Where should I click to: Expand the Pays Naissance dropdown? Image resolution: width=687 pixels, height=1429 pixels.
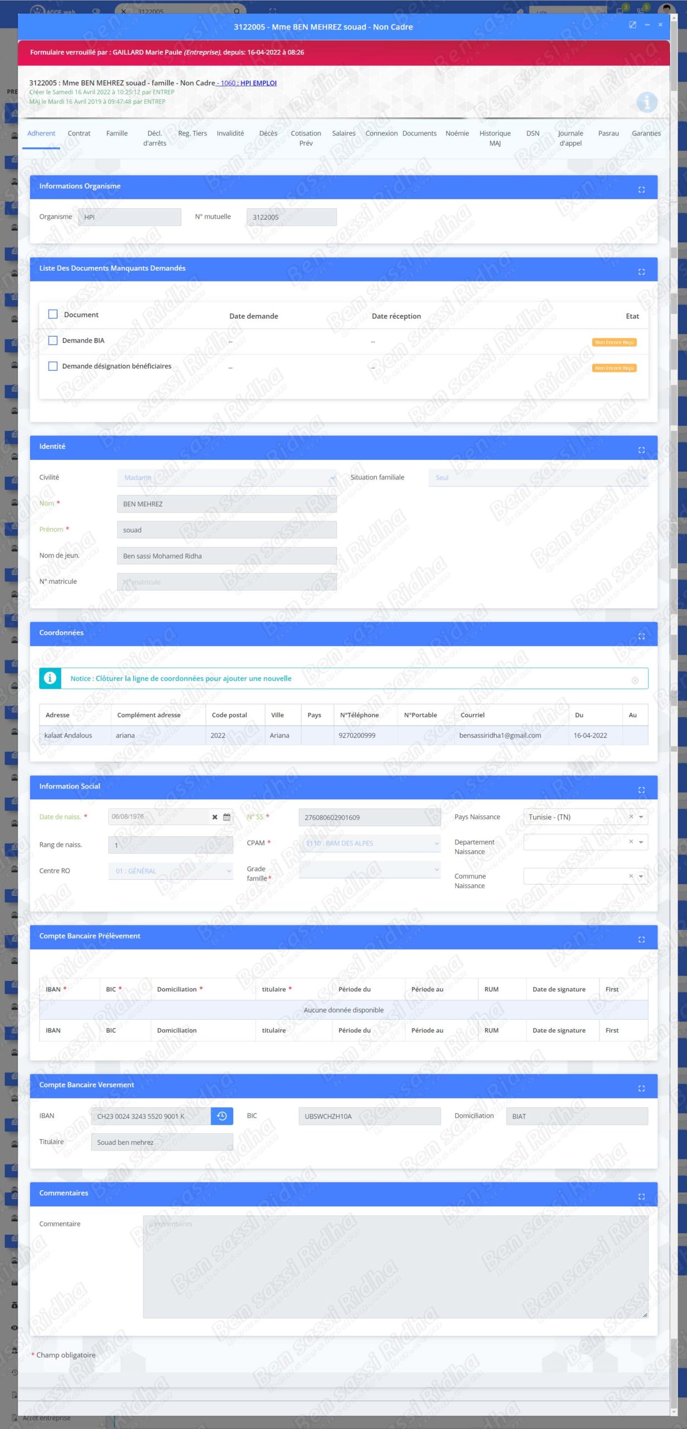pyautogui.click(x=641, y=817)
